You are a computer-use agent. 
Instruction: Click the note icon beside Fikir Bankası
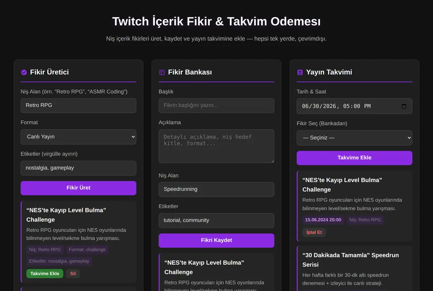162,72
